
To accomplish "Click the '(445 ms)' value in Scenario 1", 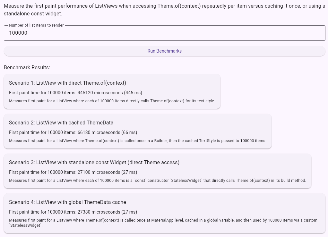I will pos(133,93).
